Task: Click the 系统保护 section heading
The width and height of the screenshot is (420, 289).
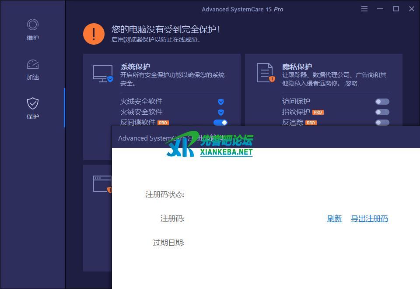Action: tap(135, 67)
